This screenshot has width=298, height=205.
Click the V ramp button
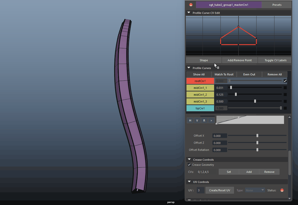point(197,120)
